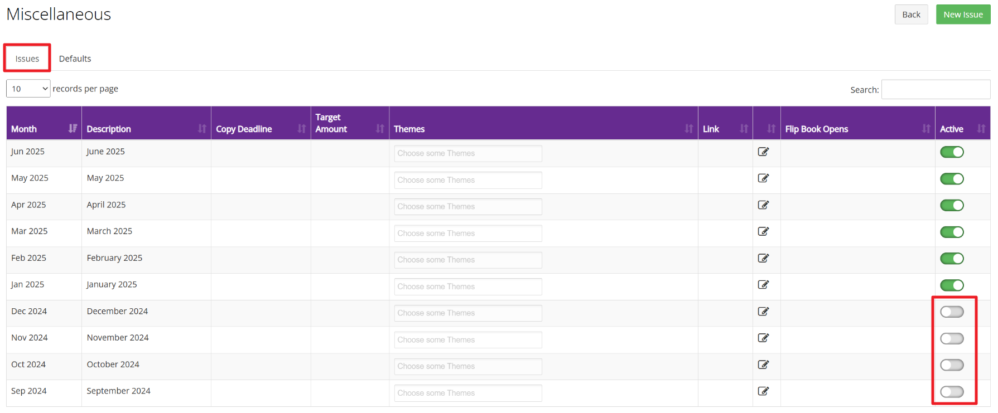This screenshot has height=413, width=998.
Task: Activate the Nov 2024 issue toggle
Action: tap(952, 338)
